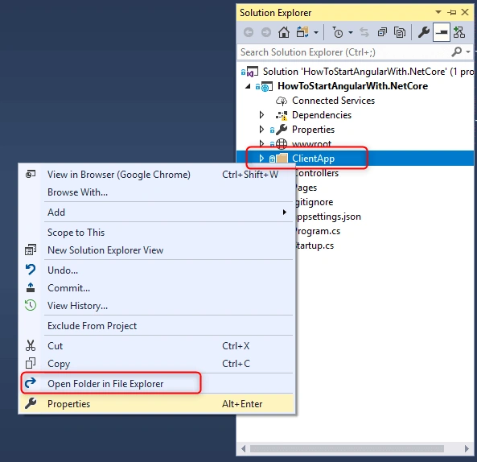The width and height of the screenshot is (477, 462).
Task: Select Exclude From Project
Action: (157, 326)
